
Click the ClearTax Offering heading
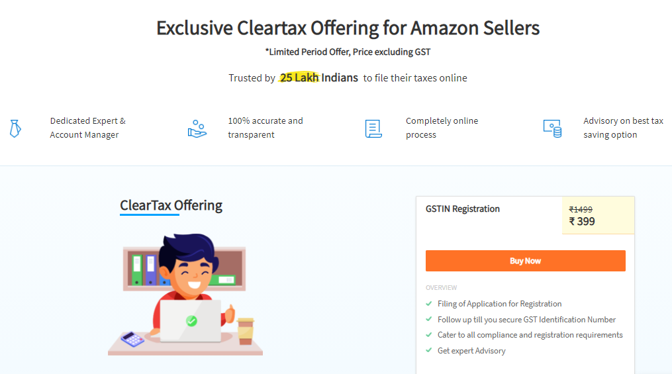point(171,205)
